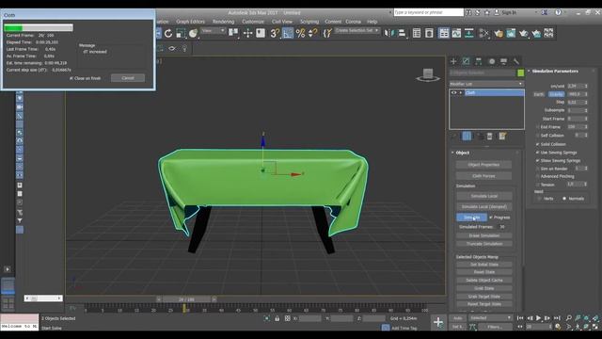This screenshot has width=602, height=339.
Task: Click the Object Properties button
Action: click(x=483, y=165)
